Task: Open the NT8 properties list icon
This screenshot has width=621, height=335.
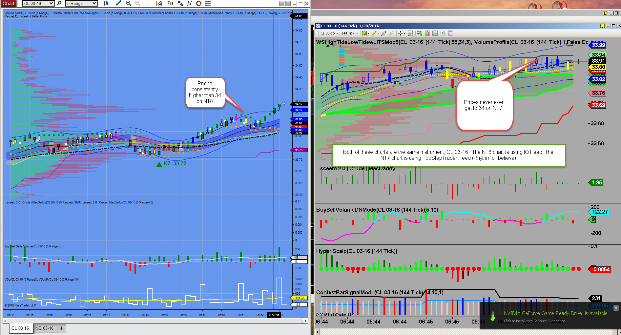Action: pos(208,3)
